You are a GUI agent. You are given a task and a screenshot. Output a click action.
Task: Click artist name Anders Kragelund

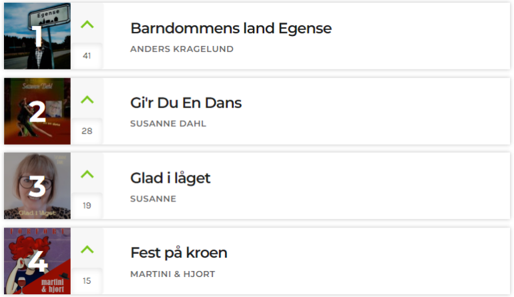click(x=182, y=49)
